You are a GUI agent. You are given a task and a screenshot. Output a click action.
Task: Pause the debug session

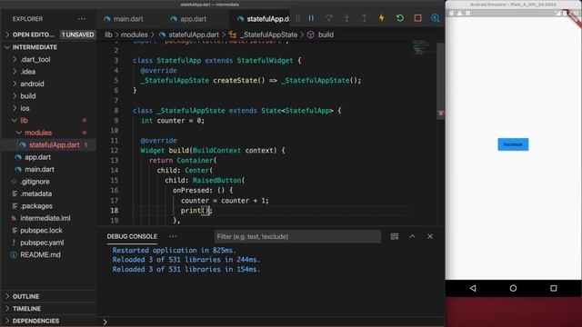click(x=311, y=18)
